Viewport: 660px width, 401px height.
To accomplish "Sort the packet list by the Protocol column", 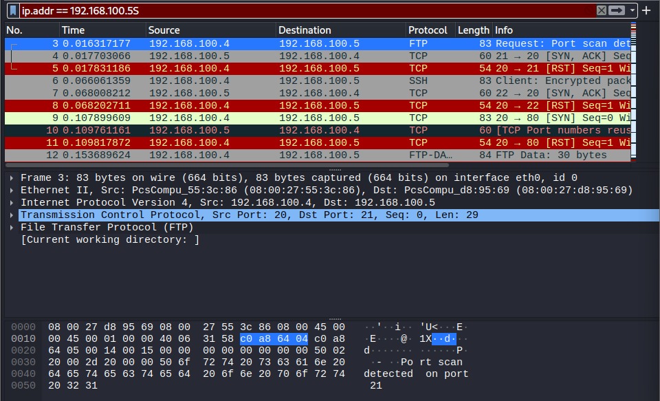I will click(430, 30).
